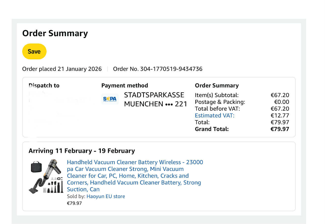Image resolution: width=325 pixels, height=224 pixels.
Task: Click the Estimated VAT link
Action: pyautogui.click(x=215, y=115)
